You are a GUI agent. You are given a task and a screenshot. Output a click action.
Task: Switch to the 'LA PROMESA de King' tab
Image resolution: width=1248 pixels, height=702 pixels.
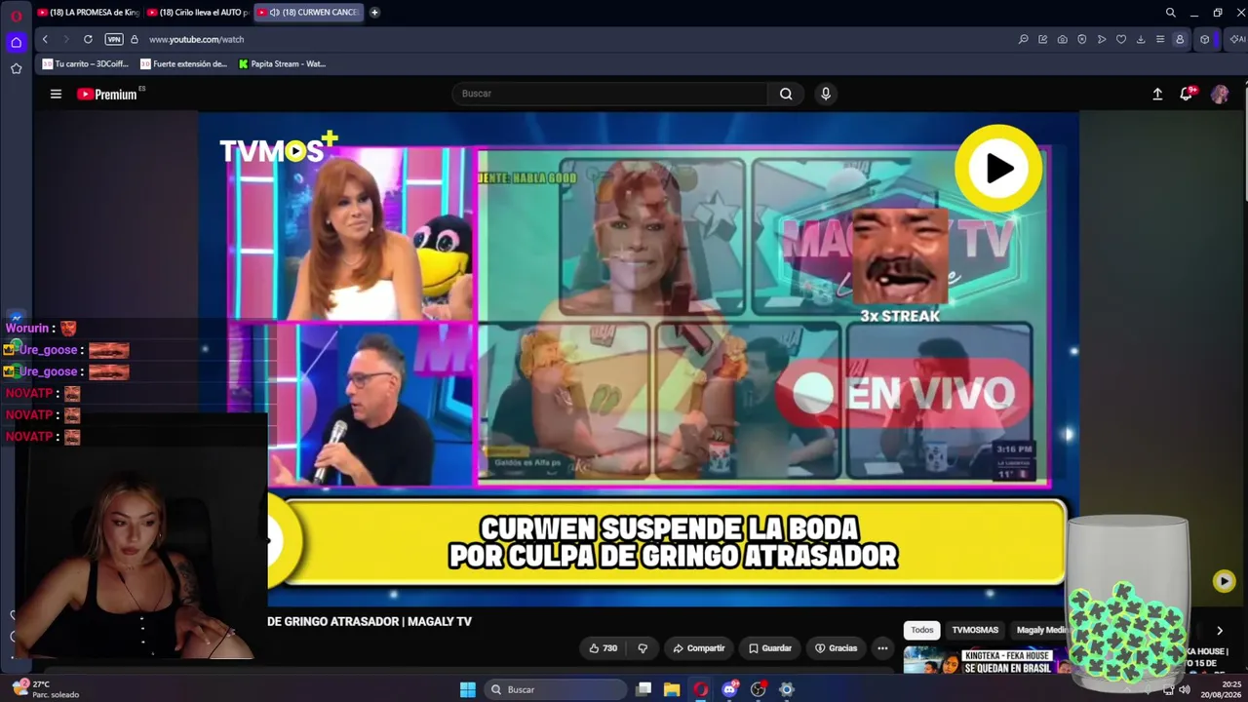pyautogui.click(x=88, y=13)
